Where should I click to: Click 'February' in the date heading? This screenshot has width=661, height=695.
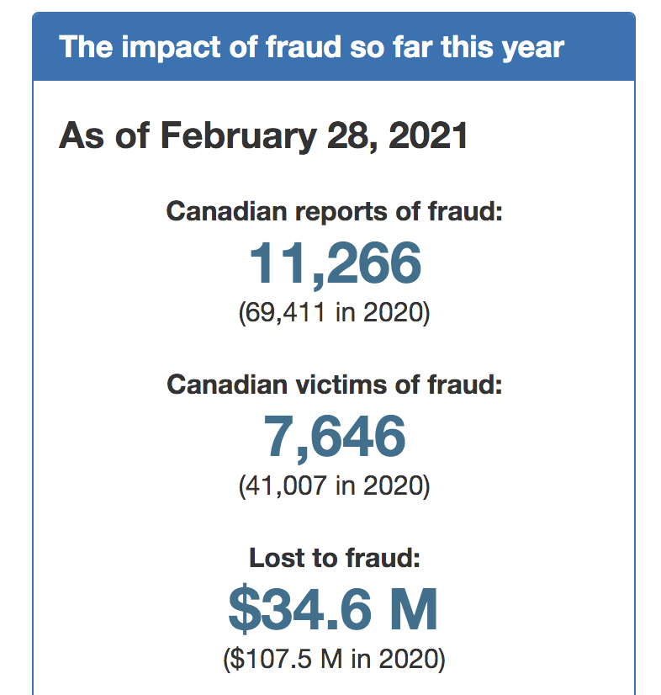click(x=238, y=136)
